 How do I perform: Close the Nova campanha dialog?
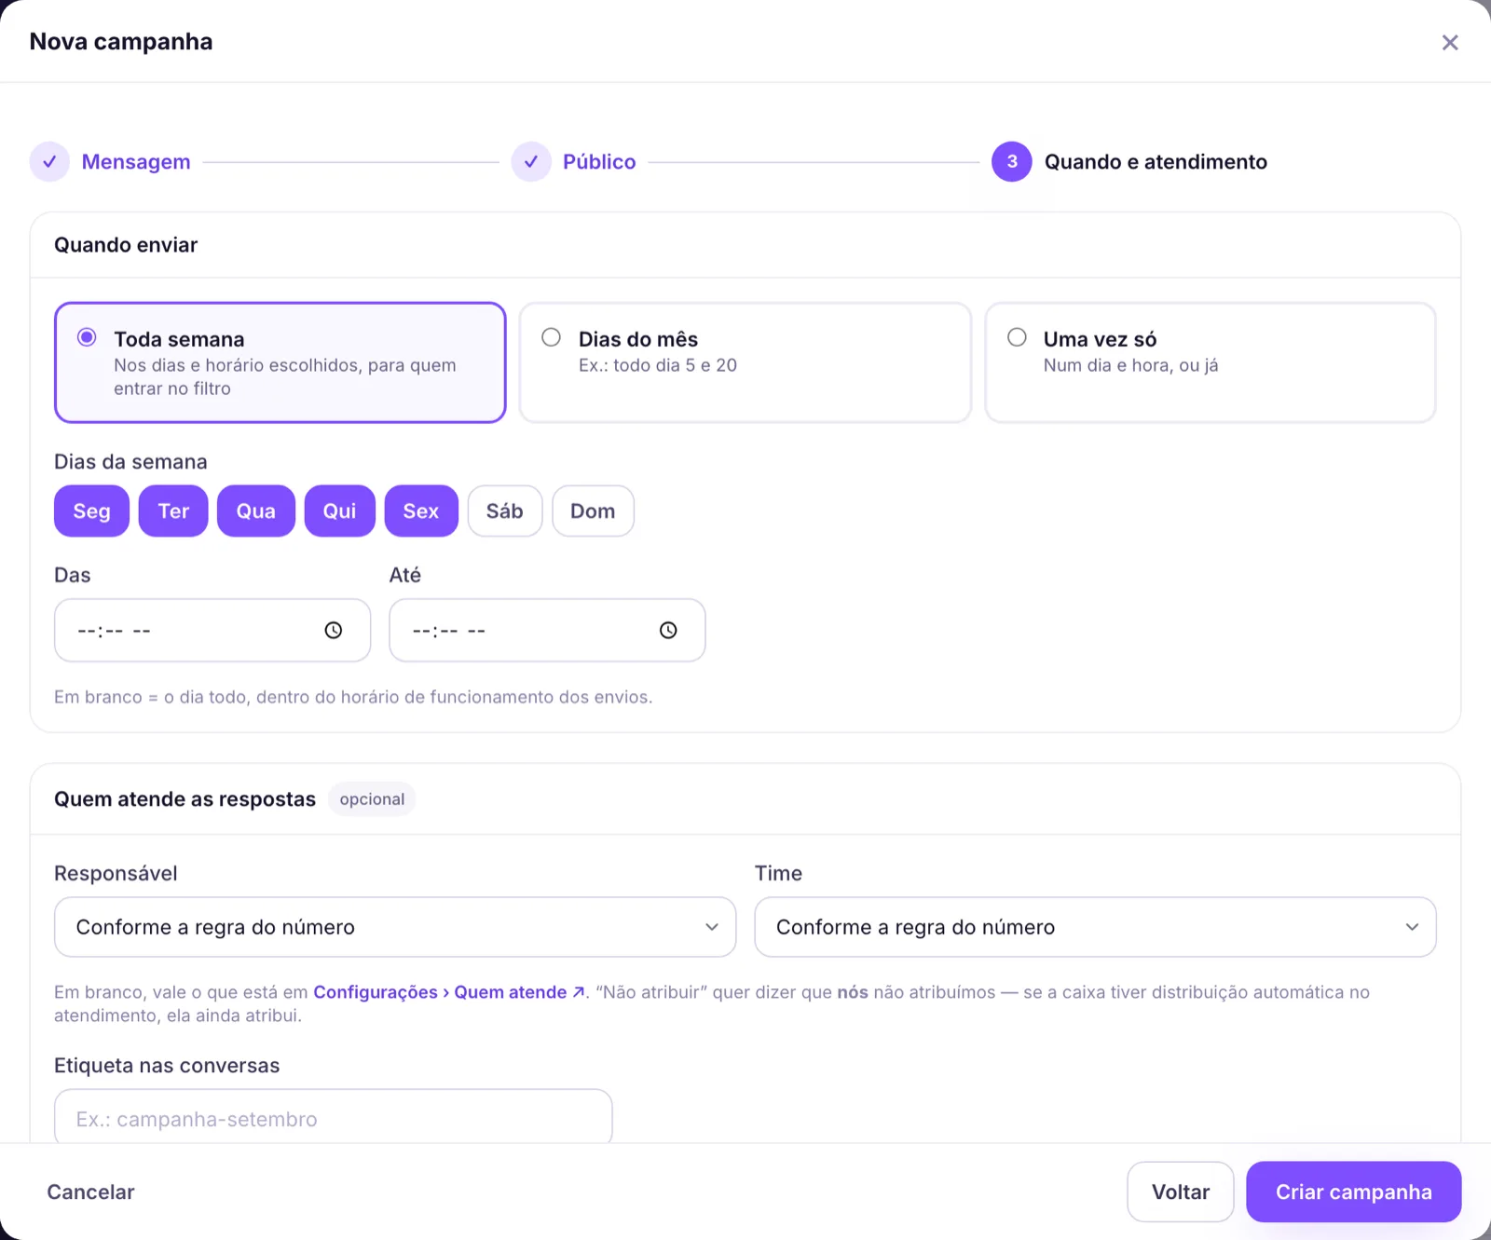point(1449,43)
